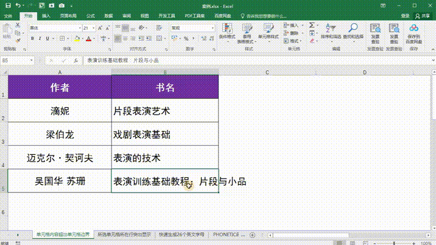Open sheet tab 快速生成26个英文字母
436x245 pixels.
pos(181,235)
